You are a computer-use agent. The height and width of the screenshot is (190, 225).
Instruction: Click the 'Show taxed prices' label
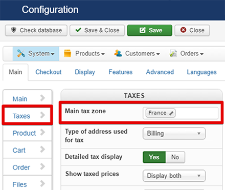(92, 174)
